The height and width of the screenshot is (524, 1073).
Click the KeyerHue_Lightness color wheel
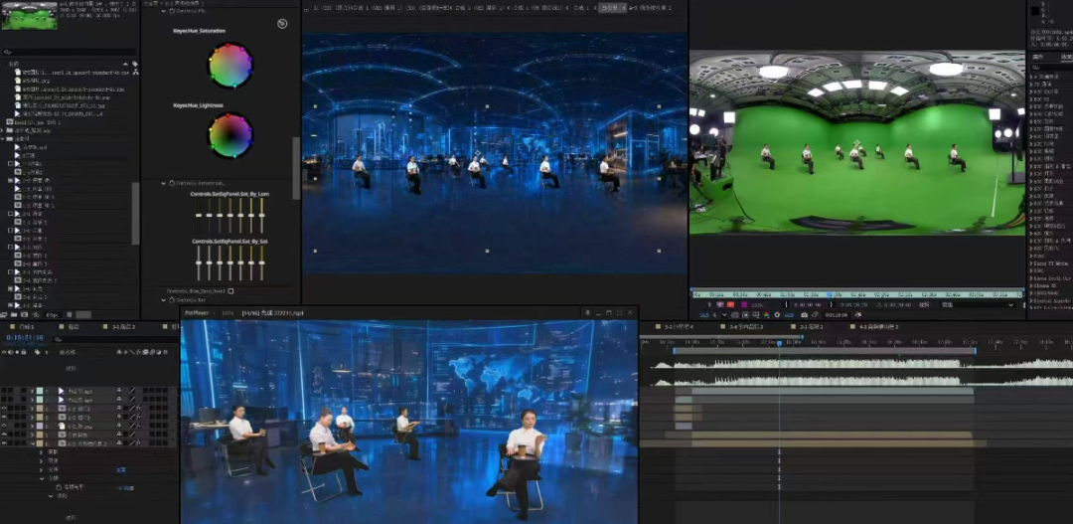click(x=230, y=135)
